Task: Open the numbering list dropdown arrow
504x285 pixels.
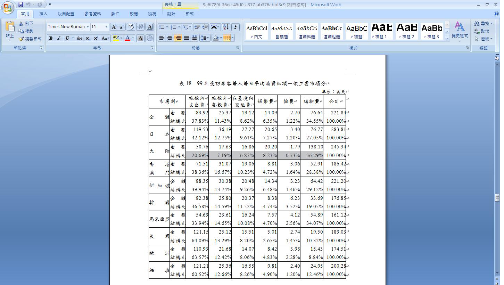Action: [179, 27]
